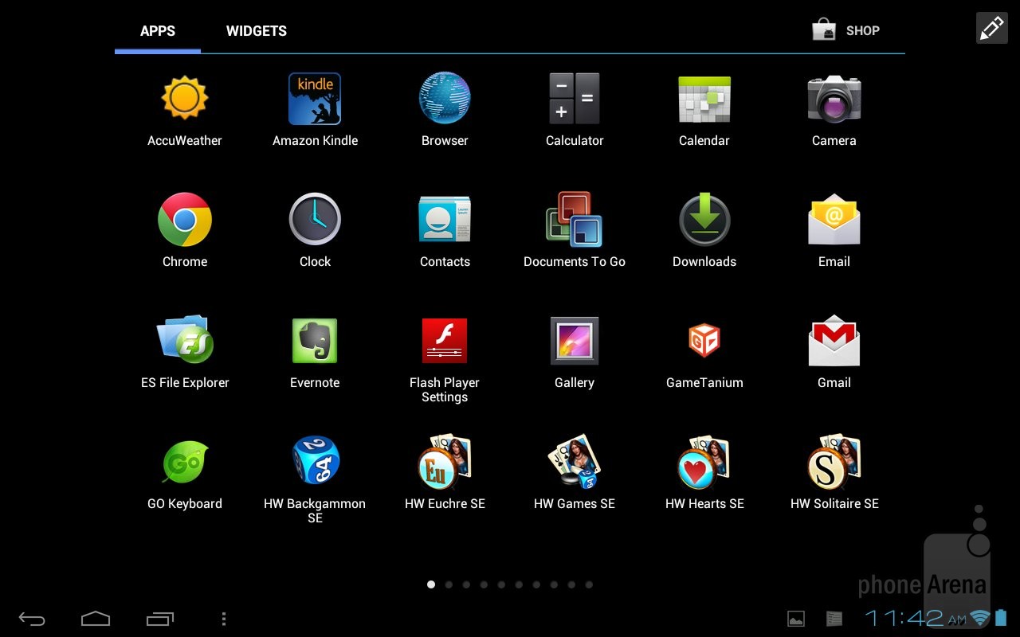This screenshot has width=1020, height=637.
Task: Open the AccuWeather app
Action: 185,99
